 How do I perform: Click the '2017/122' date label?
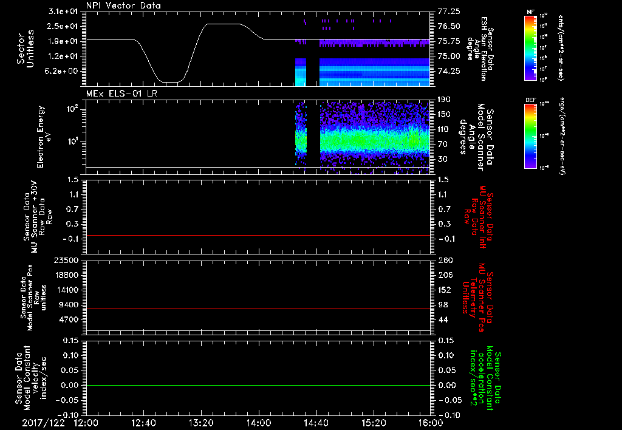click(43, 423)
